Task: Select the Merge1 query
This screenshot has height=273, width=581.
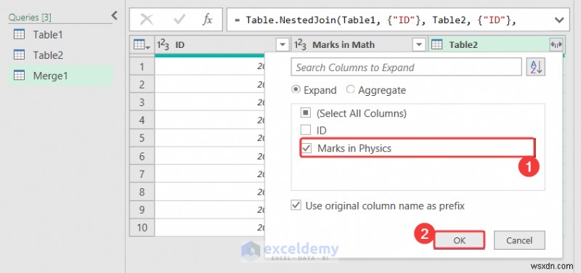Action: tap(60, 76)
